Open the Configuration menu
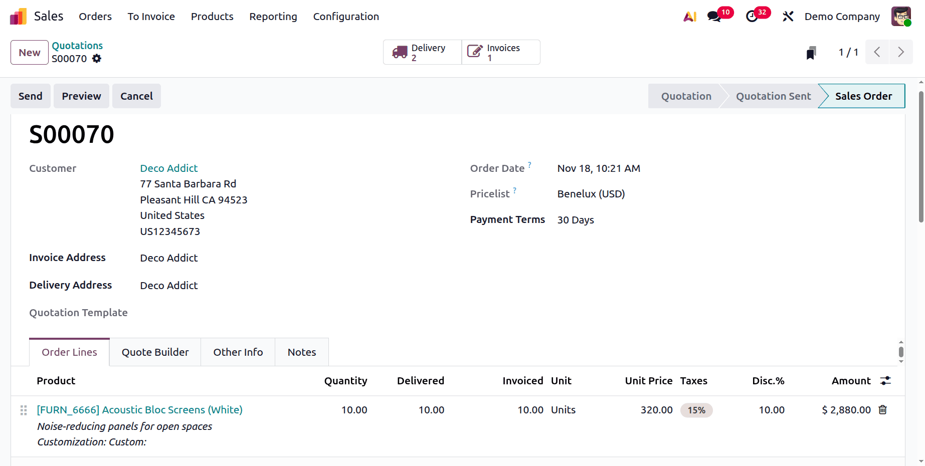The width and height of the screenshot is (925, 466). [346, 16]
